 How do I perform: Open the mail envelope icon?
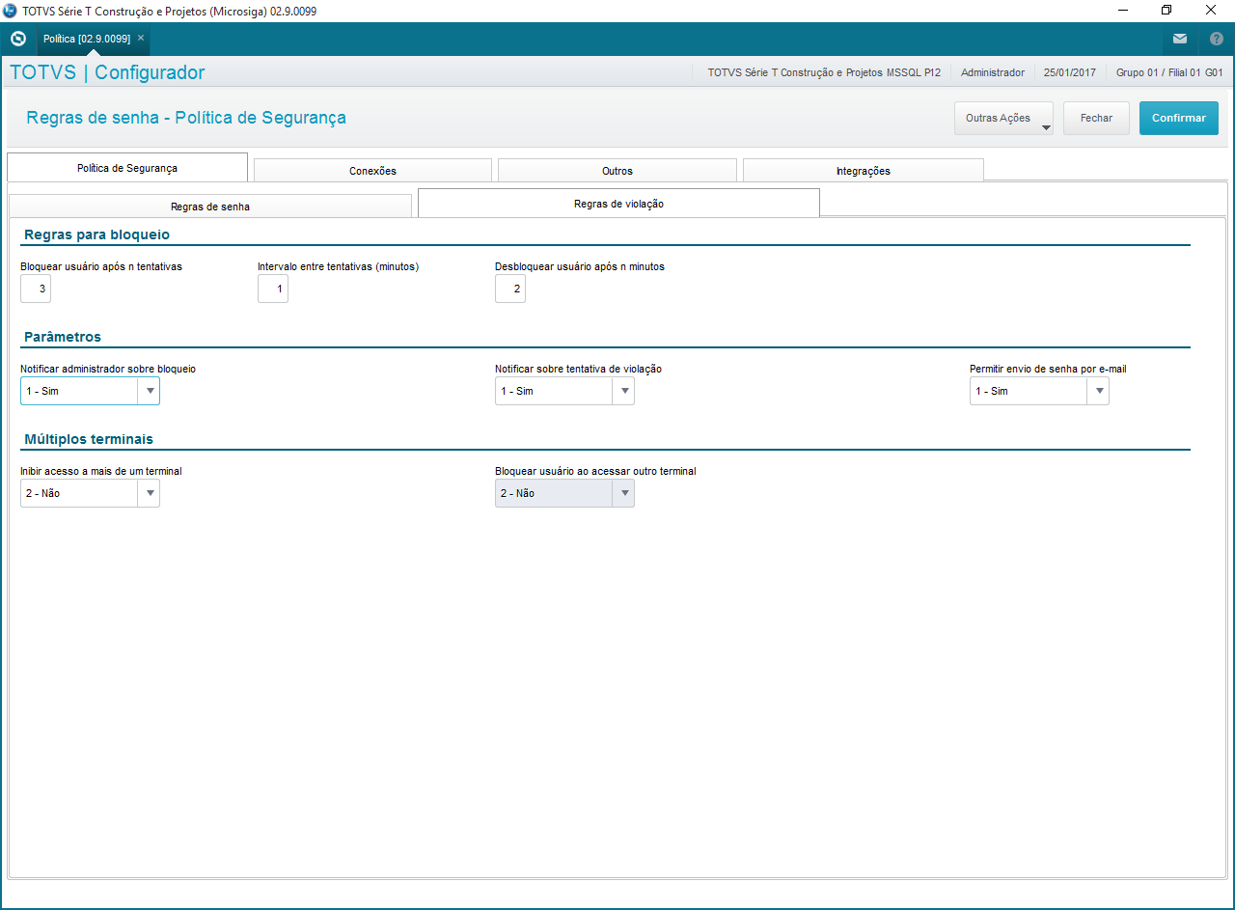[x=1180, y=39]
